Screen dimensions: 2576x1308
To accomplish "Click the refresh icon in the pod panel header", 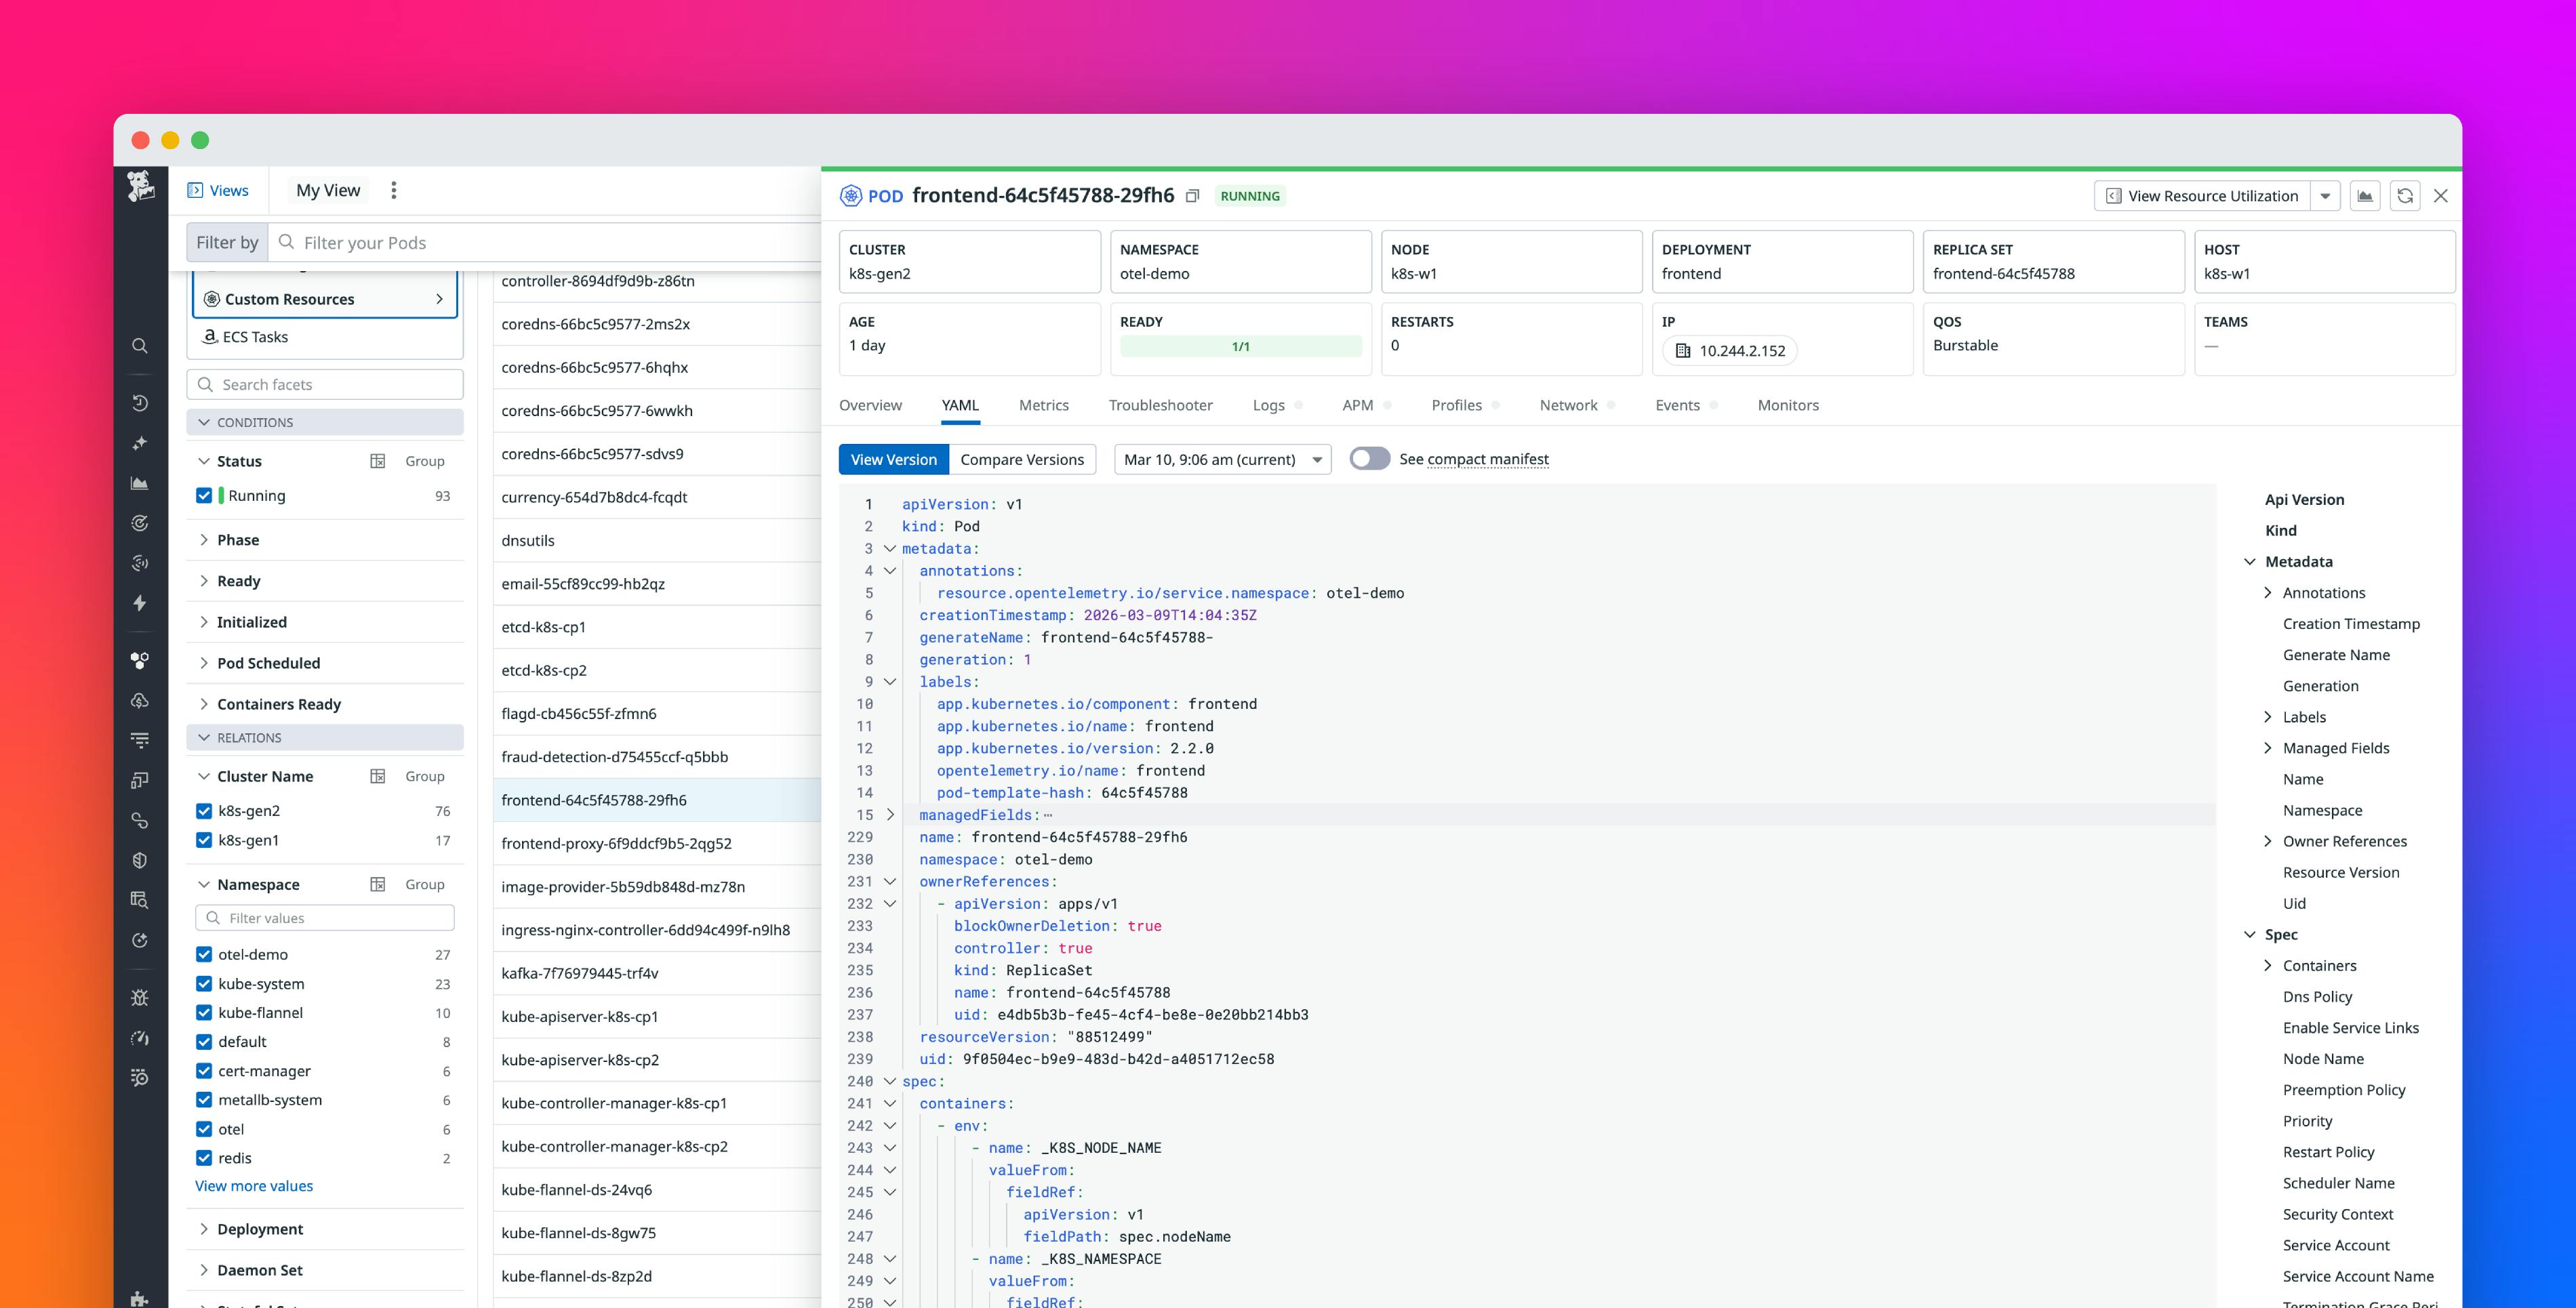I will coord(2405,196).
